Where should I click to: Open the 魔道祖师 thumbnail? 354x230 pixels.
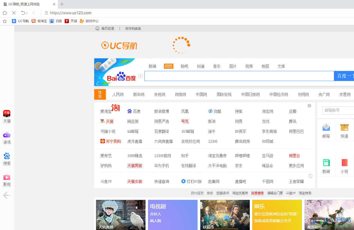point(329,215)
